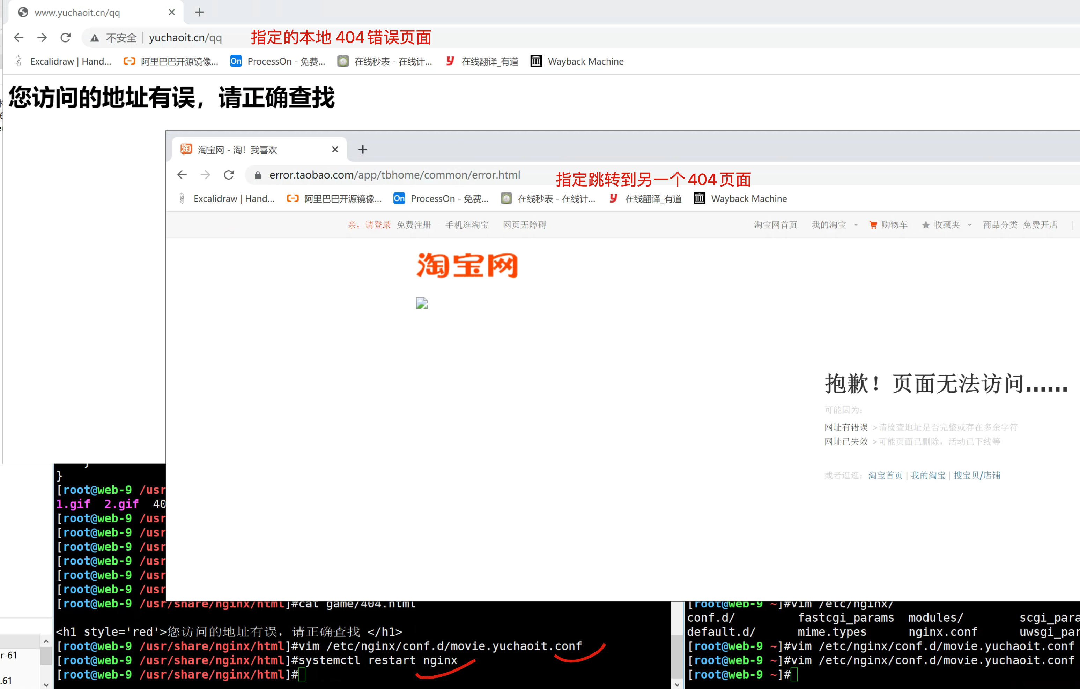Click the lock icon in error.taobao.com address bar

pyautogui.click(x=258, y=175)
